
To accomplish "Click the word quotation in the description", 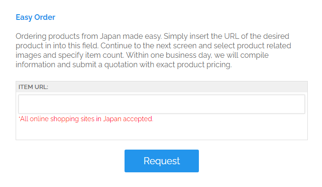I will (x=121, y=65).
